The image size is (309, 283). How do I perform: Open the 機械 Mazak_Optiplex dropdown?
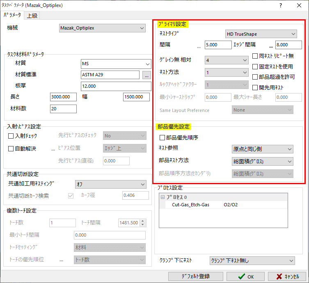(102, 28)
